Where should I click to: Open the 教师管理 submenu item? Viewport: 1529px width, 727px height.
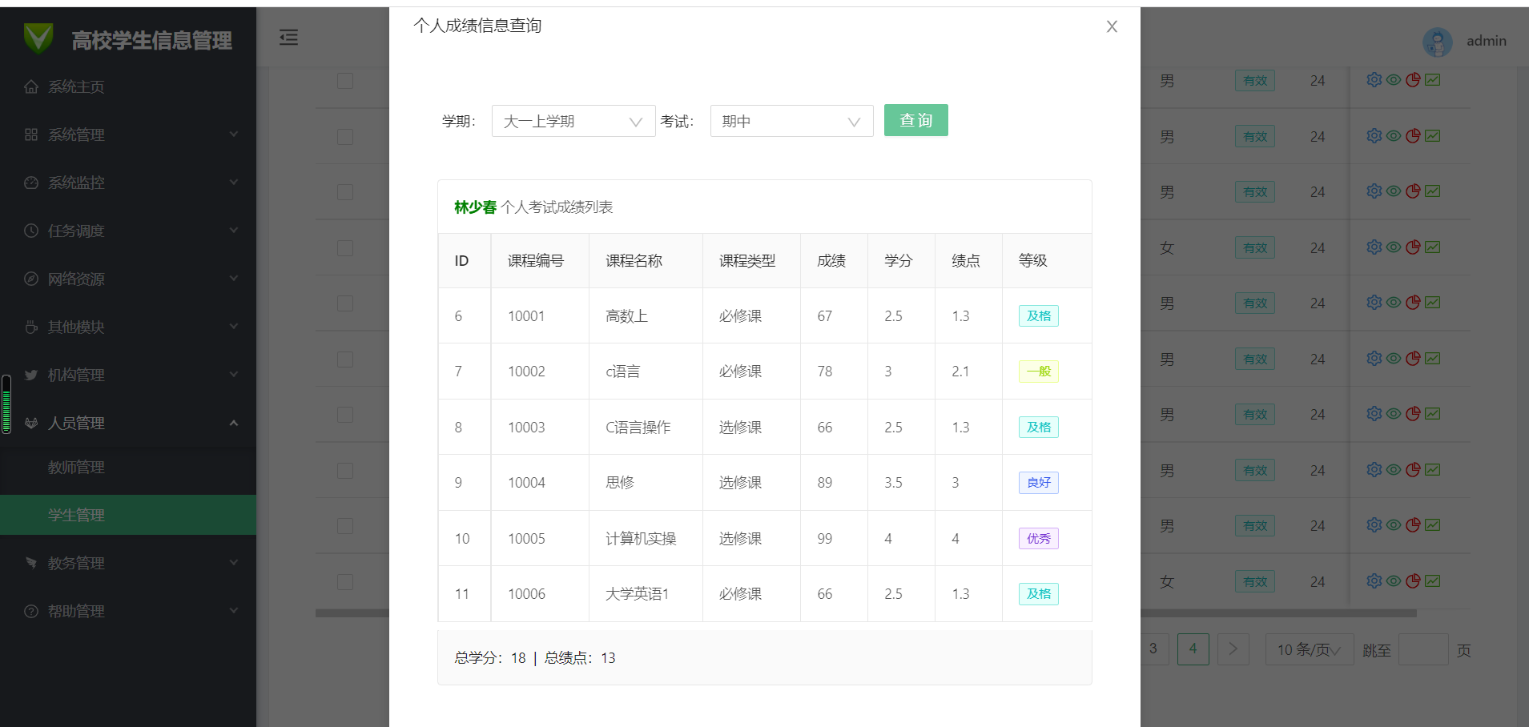pos(128,467)
